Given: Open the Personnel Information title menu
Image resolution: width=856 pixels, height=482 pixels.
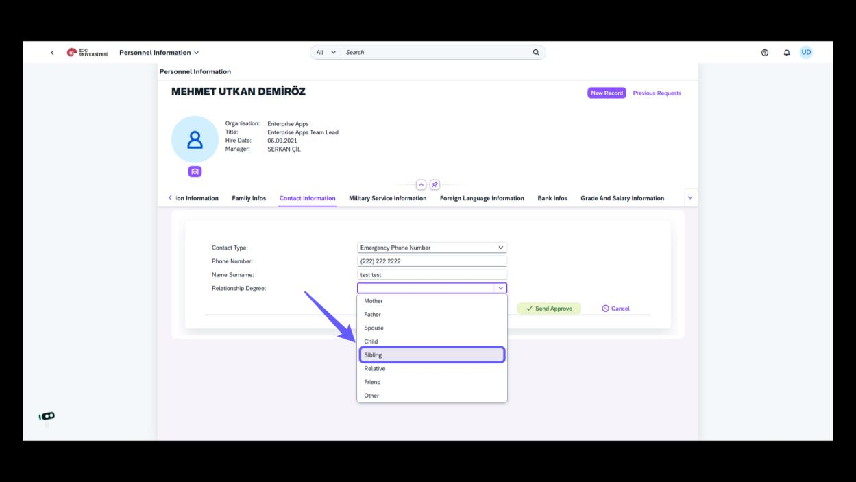Looking at the screenshot, I should pos(159,53).
